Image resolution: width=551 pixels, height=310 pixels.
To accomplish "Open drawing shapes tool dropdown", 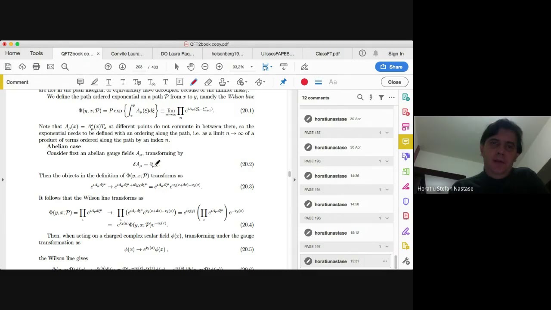I will coord(260,82).
